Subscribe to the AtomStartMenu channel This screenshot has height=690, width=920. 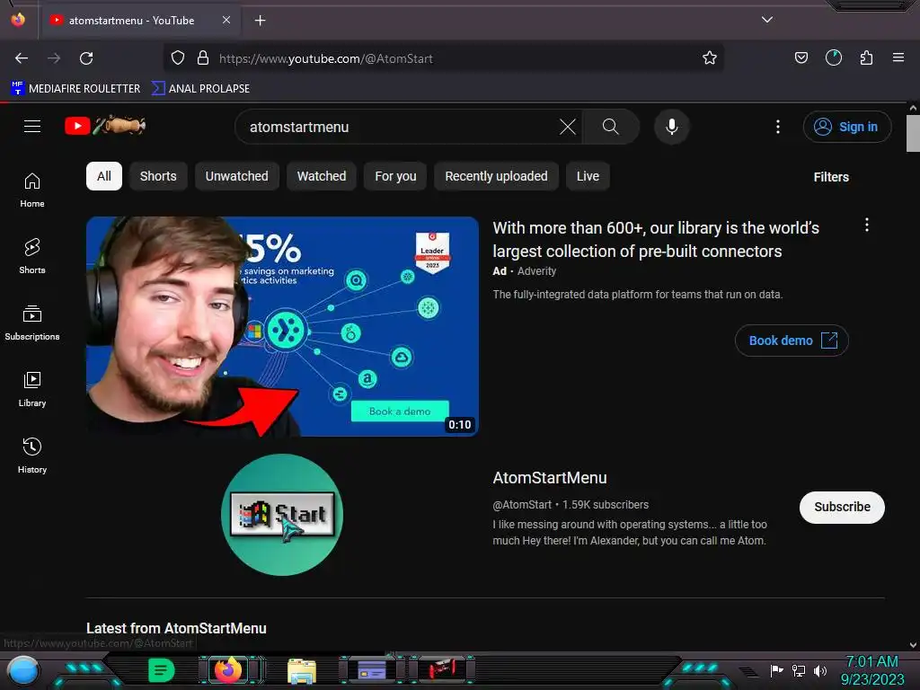point(841,507)
